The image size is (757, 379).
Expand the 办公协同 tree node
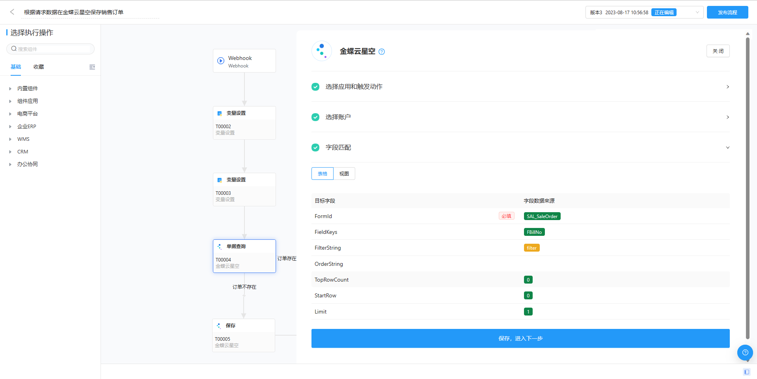click(x=10, y=164)
